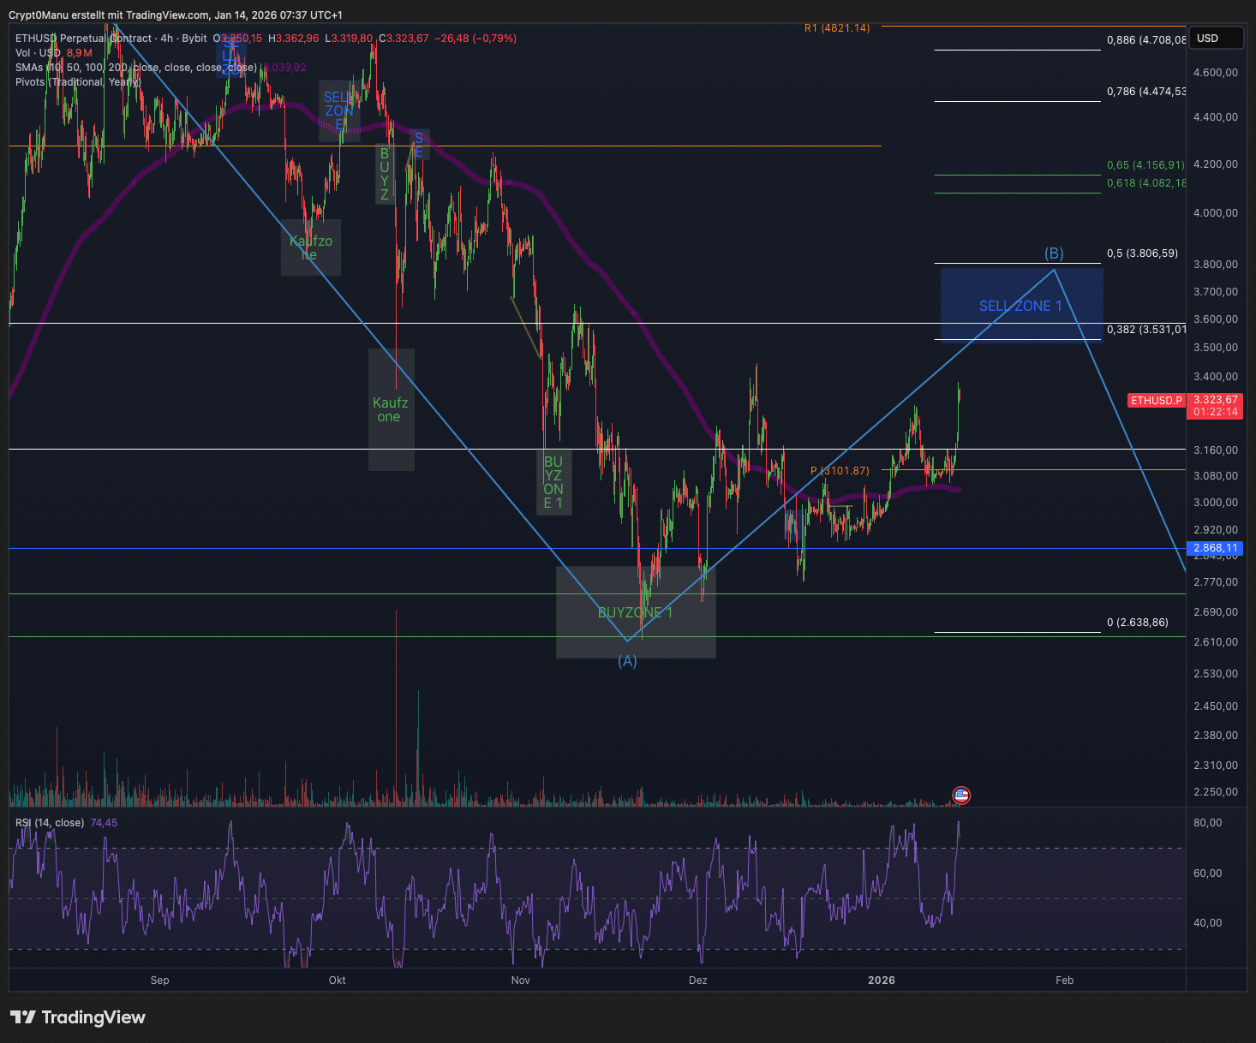The image size is (1256, 1043).
Task: Click the R1 (4821.14) pivot label
Action: 836,28
